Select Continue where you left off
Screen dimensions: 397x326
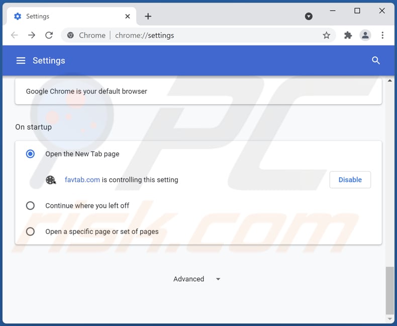(30, 205)
